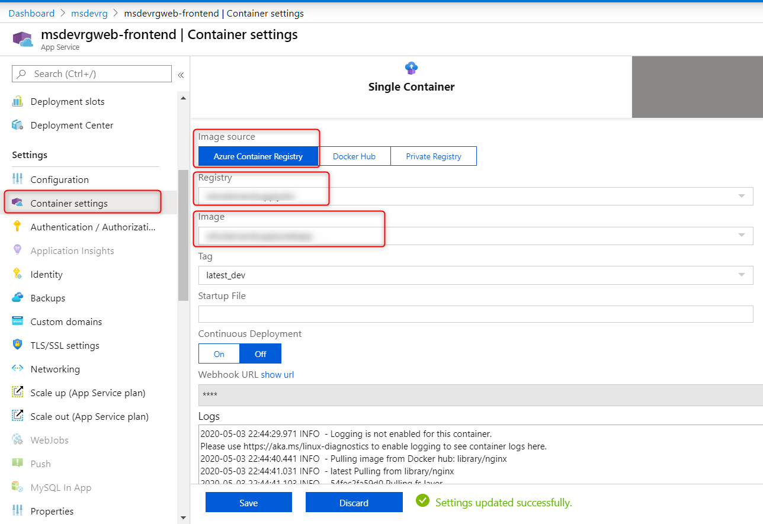Click the 'Settings updated successfully' message

pyautogui.click(x=504, y=503)
